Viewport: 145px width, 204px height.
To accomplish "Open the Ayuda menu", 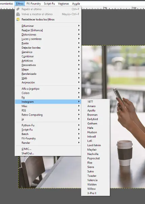I will point(76,4).
